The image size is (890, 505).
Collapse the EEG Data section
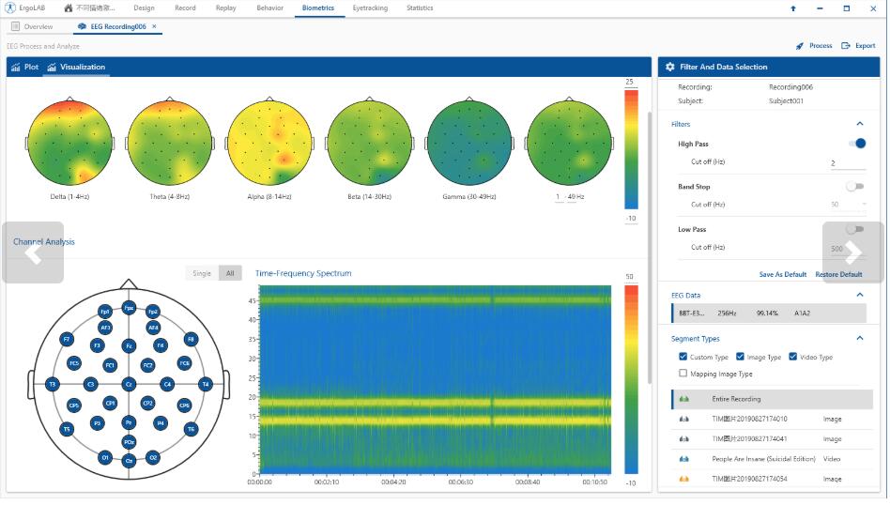tap(859, 295)
